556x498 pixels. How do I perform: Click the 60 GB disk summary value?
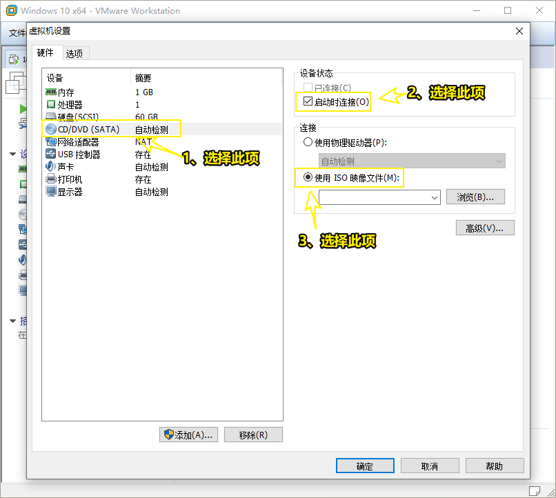click(x=146, y=117)
